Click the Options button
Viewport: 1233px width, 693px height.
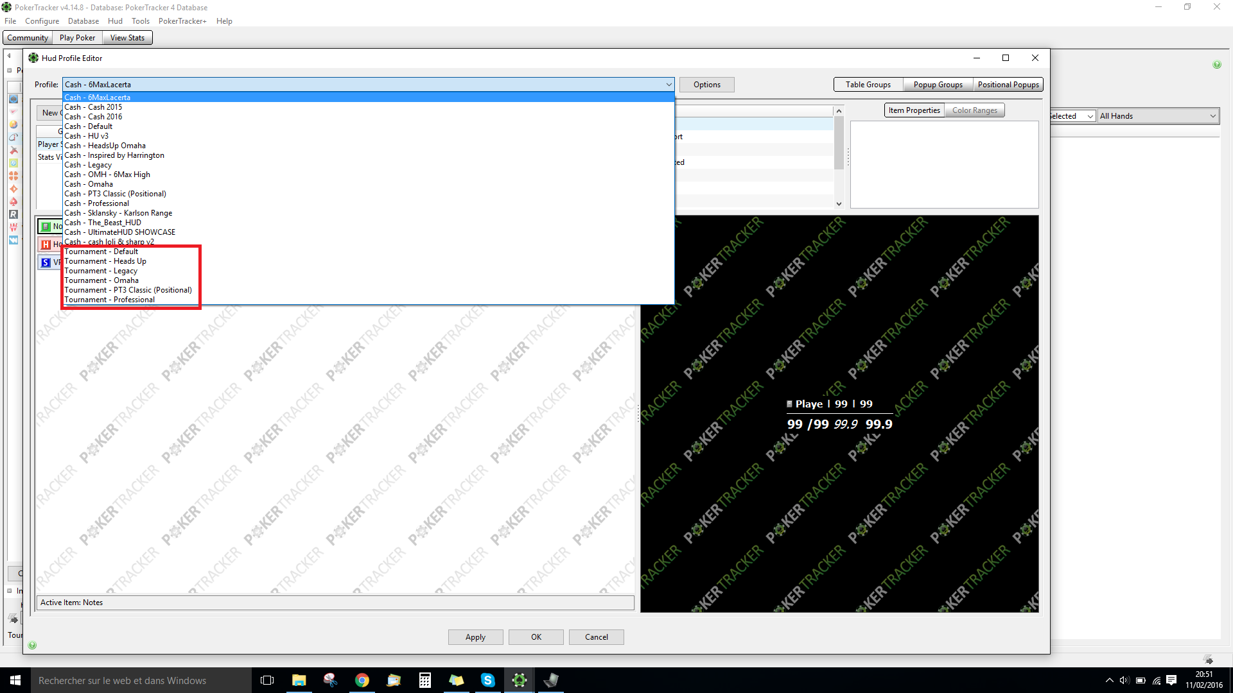point(706,85)
